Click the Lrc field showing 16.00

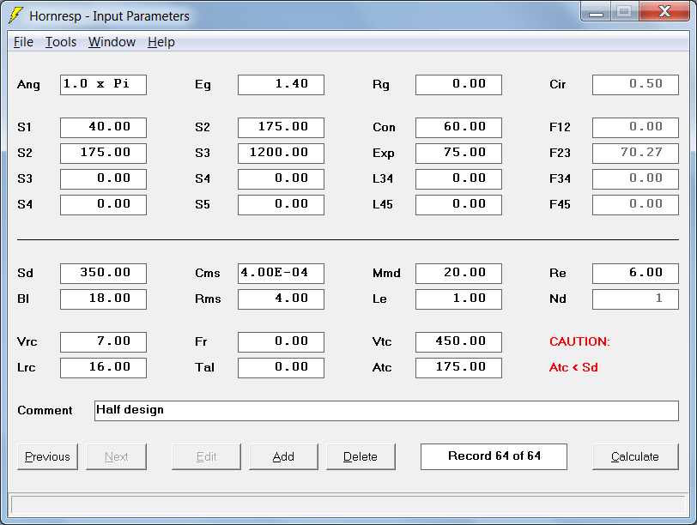tap(103, 368)
